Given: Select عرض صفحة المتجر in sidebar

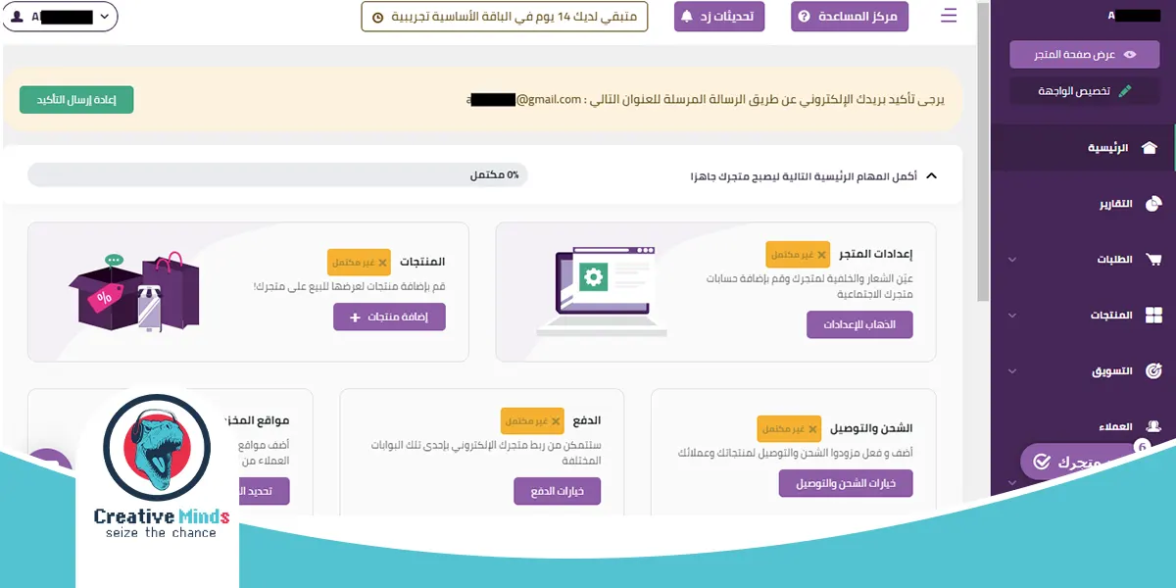Looking at the screenshot, I should click(x=1084, y=54).
